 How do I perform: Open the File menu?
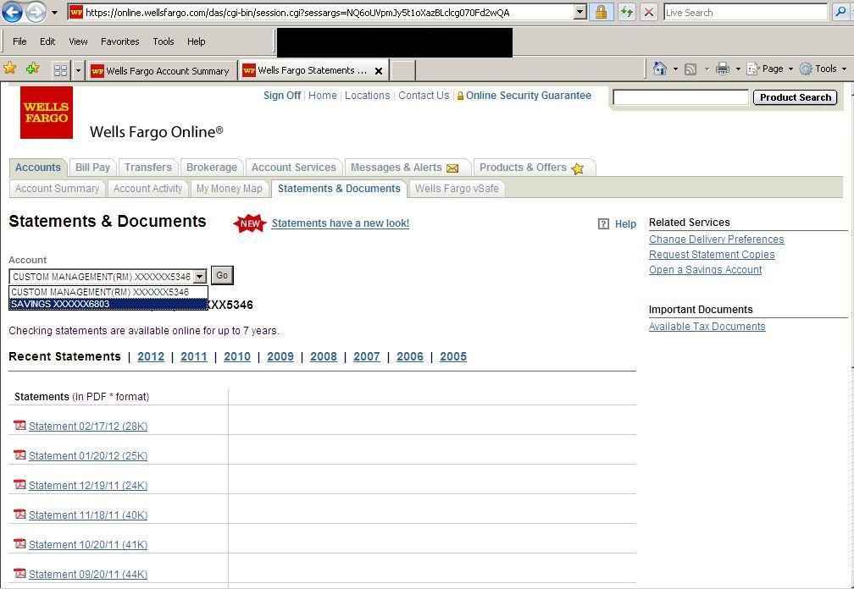coord(19,41)
